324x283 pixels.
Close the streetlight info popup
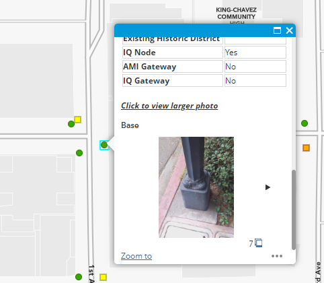pos(289,30)
